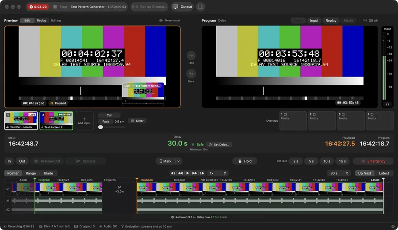Step back one frame

click(x=173, y=173)
